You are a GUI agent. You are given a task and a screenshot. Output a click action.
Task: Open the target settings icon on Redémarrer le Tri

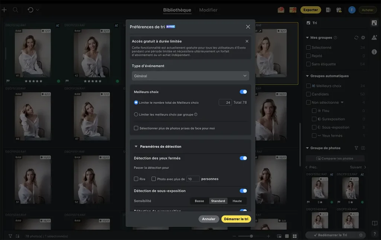click(361, 235)
